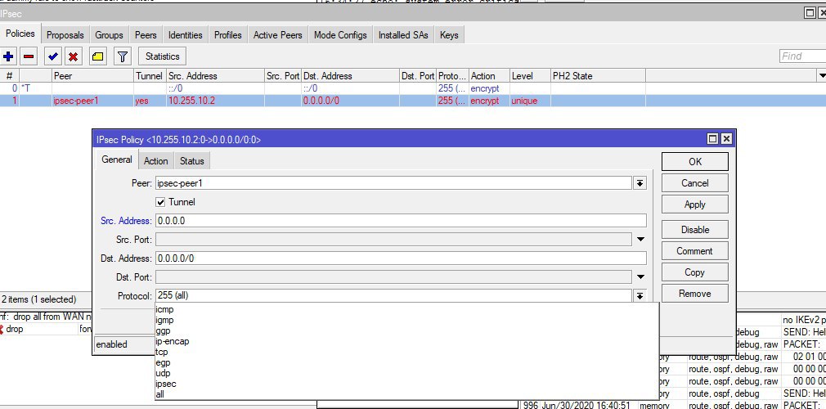This screenshot has height=409, width=826.
Task: Switch to the Peers tab
Action: click(x=146, y=35)
